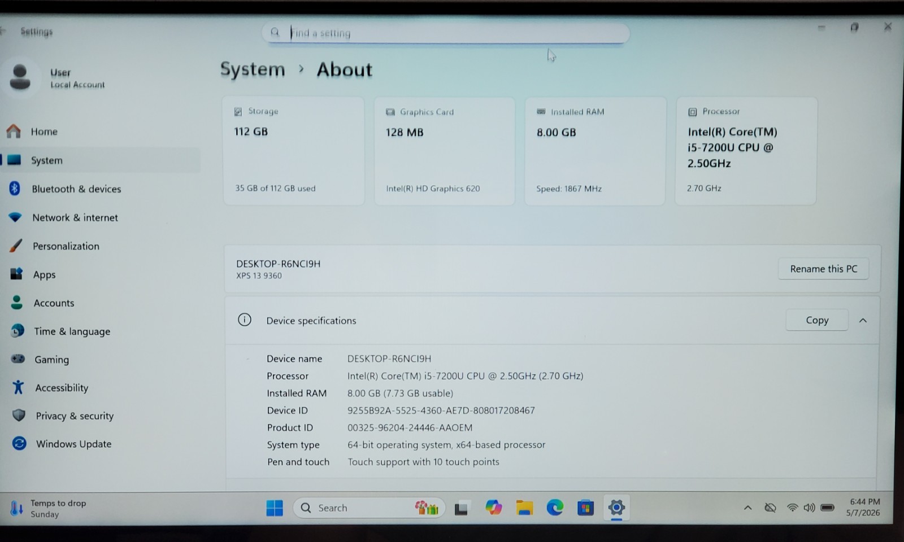Open the Graphics Card 128 MB card
This screenshot has height=542, width=904.
pos(445,151)
